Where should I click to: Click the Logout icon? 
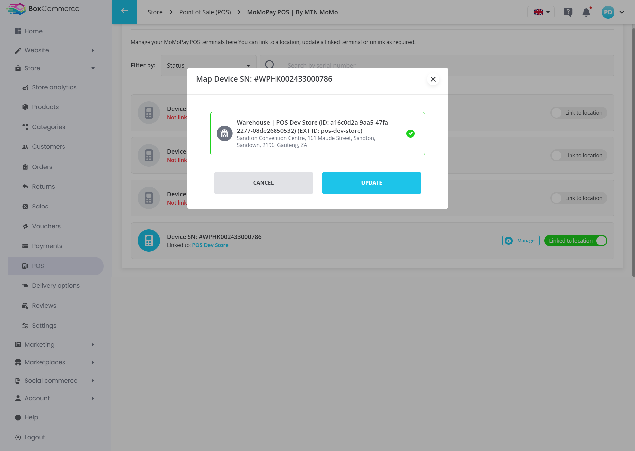[x=18, y=437]
